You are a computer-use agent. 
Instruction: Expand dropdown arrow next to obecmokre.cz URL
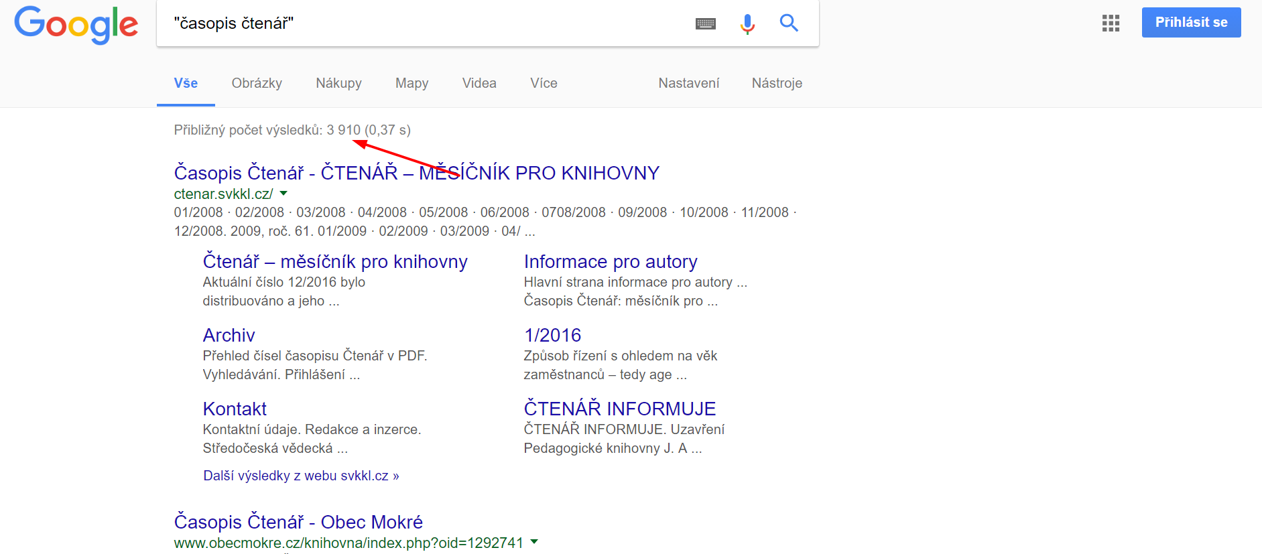point(534,542)
